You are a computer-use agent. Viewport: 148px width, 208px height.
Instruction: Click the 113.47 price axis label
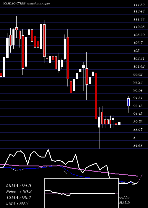[139, 11]
